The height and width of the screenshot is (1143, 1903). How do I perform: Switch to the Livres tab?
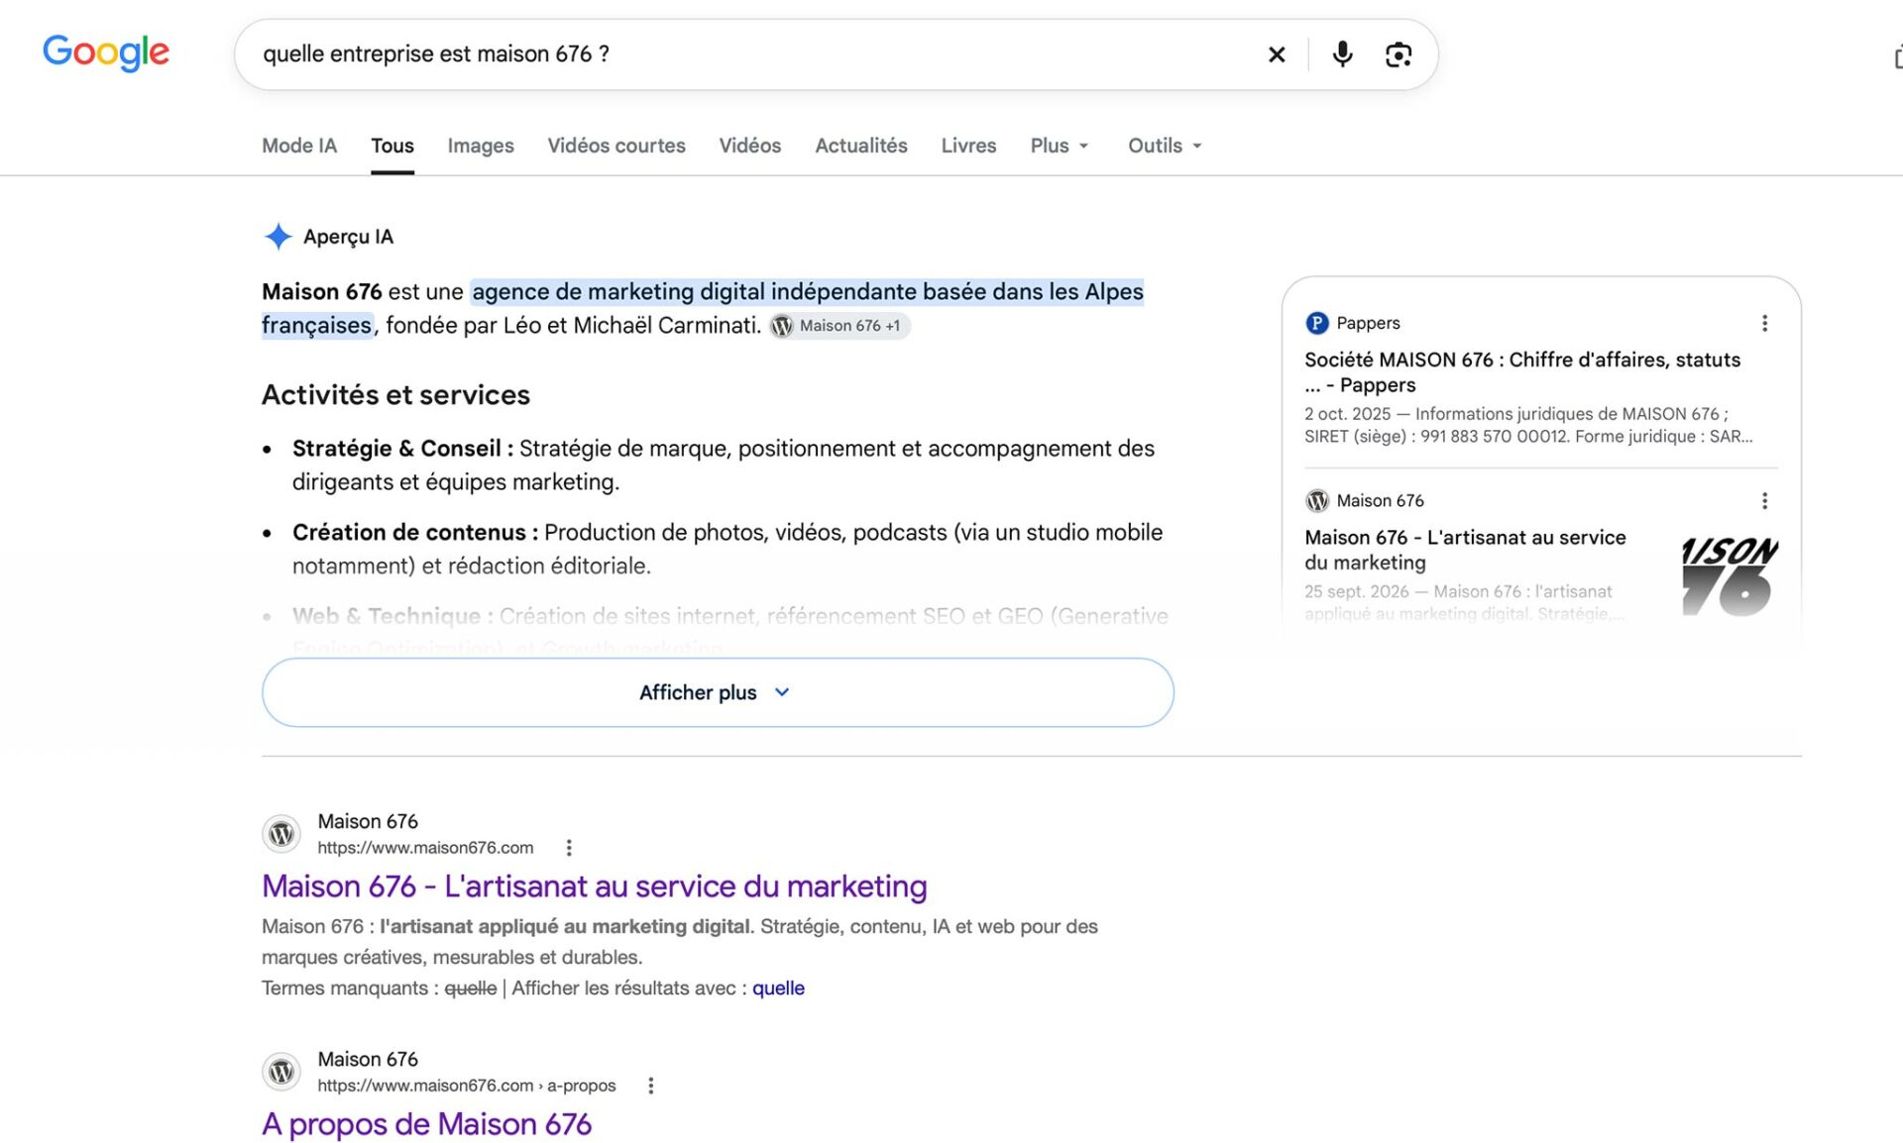point(968,146)
